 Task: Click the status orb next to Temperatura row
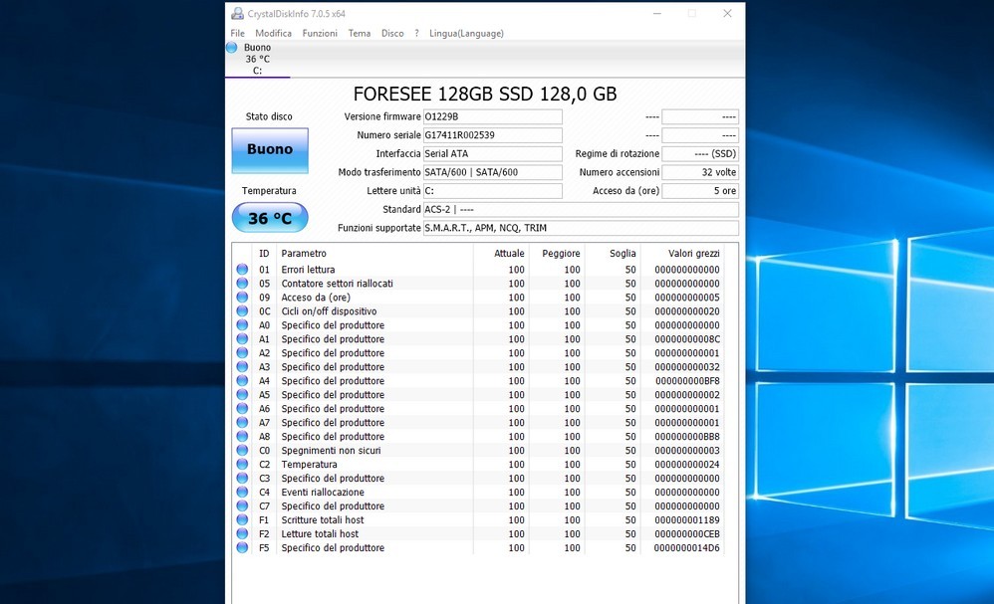click(242, 465)
